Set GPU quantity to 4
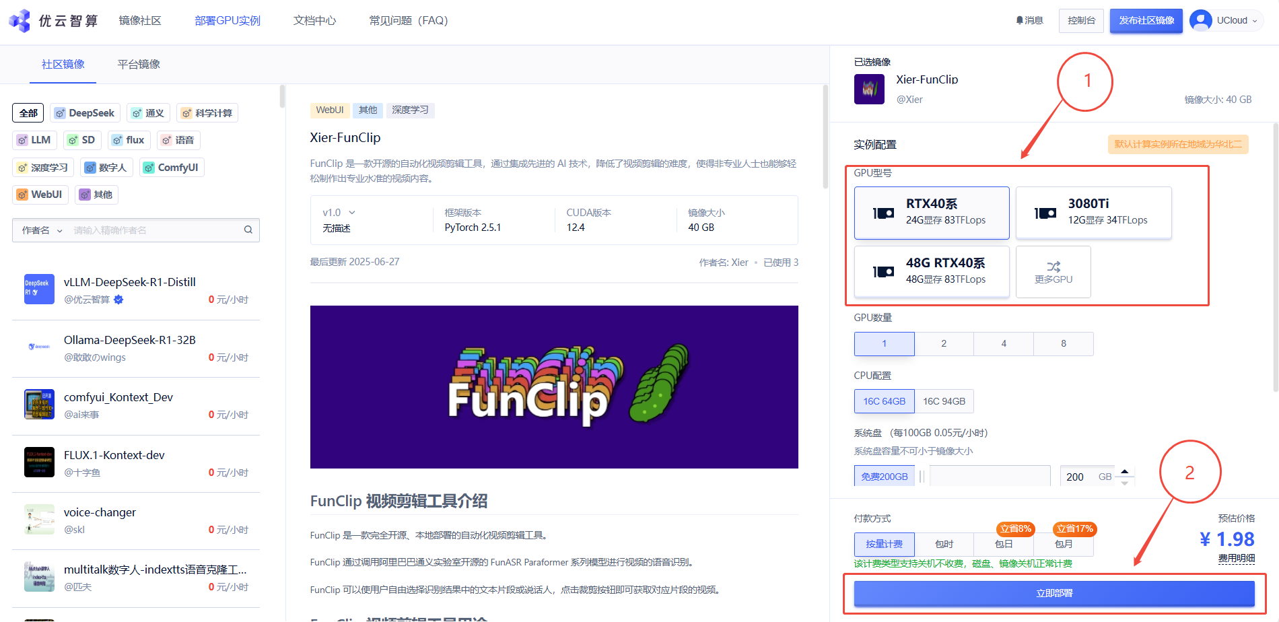The image size is (1279, 622). click(1004, 344)
